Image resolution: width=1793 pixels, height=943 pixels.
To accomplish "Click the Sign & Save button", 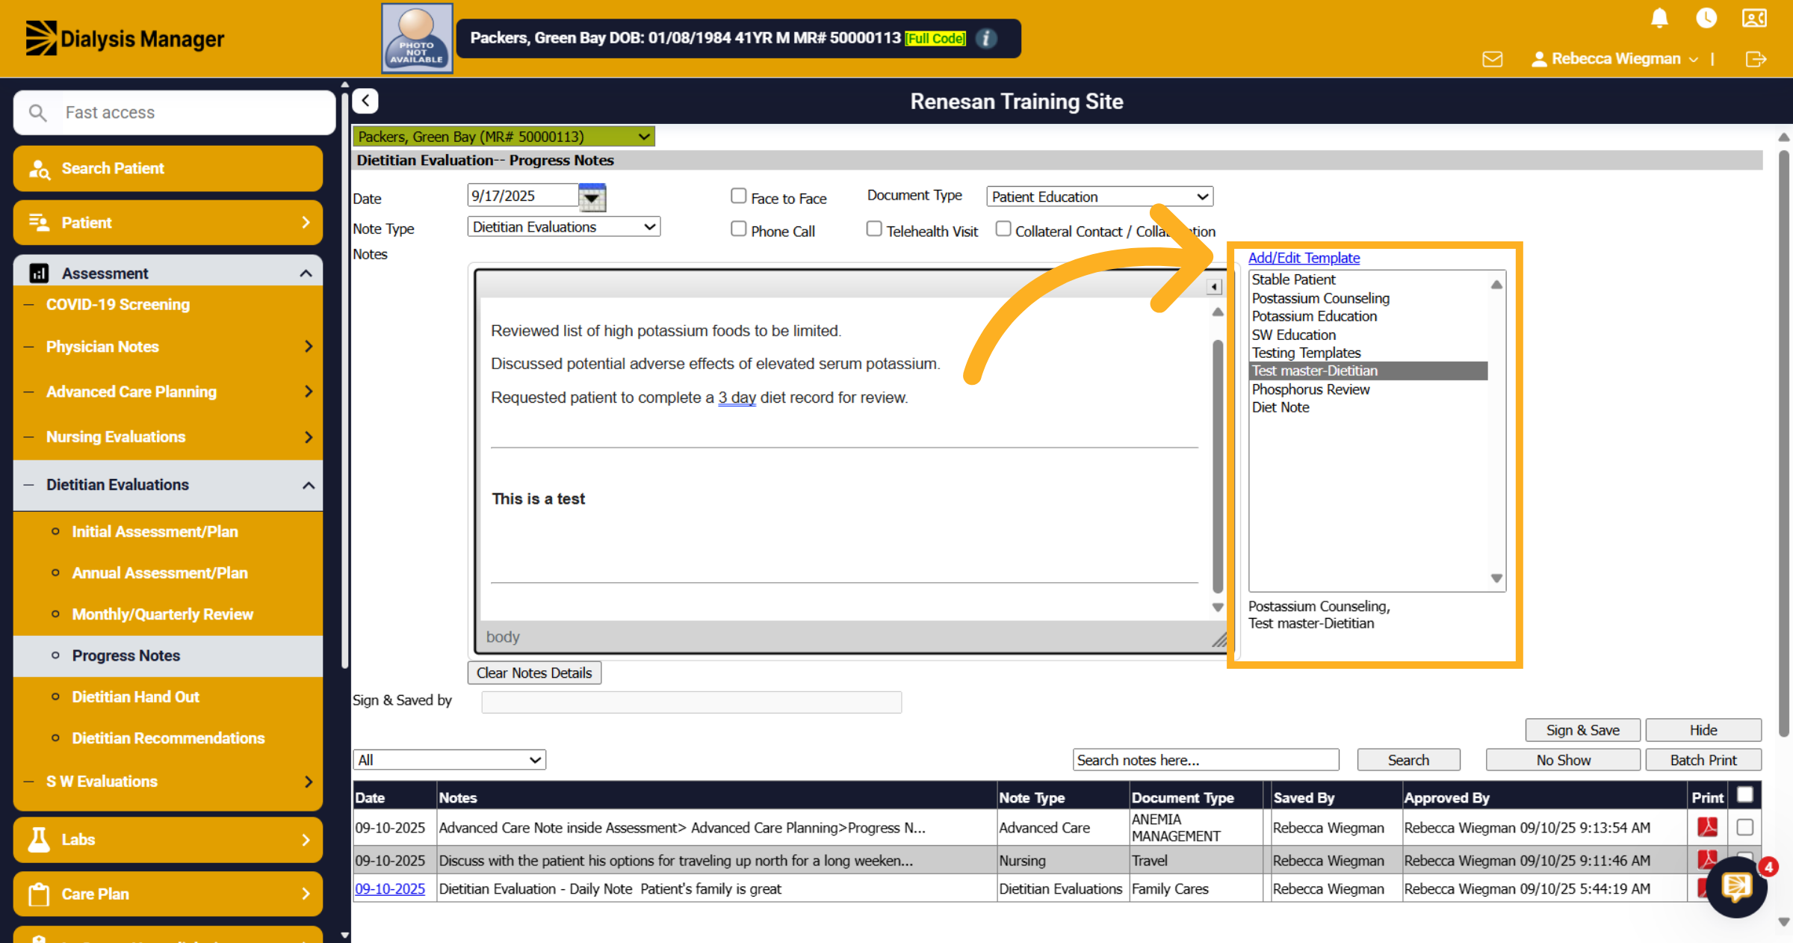I will click(1582, 730).
